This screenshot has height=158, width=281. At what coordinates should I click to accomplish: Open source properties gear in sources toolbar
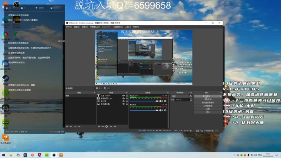pos(107,126)
